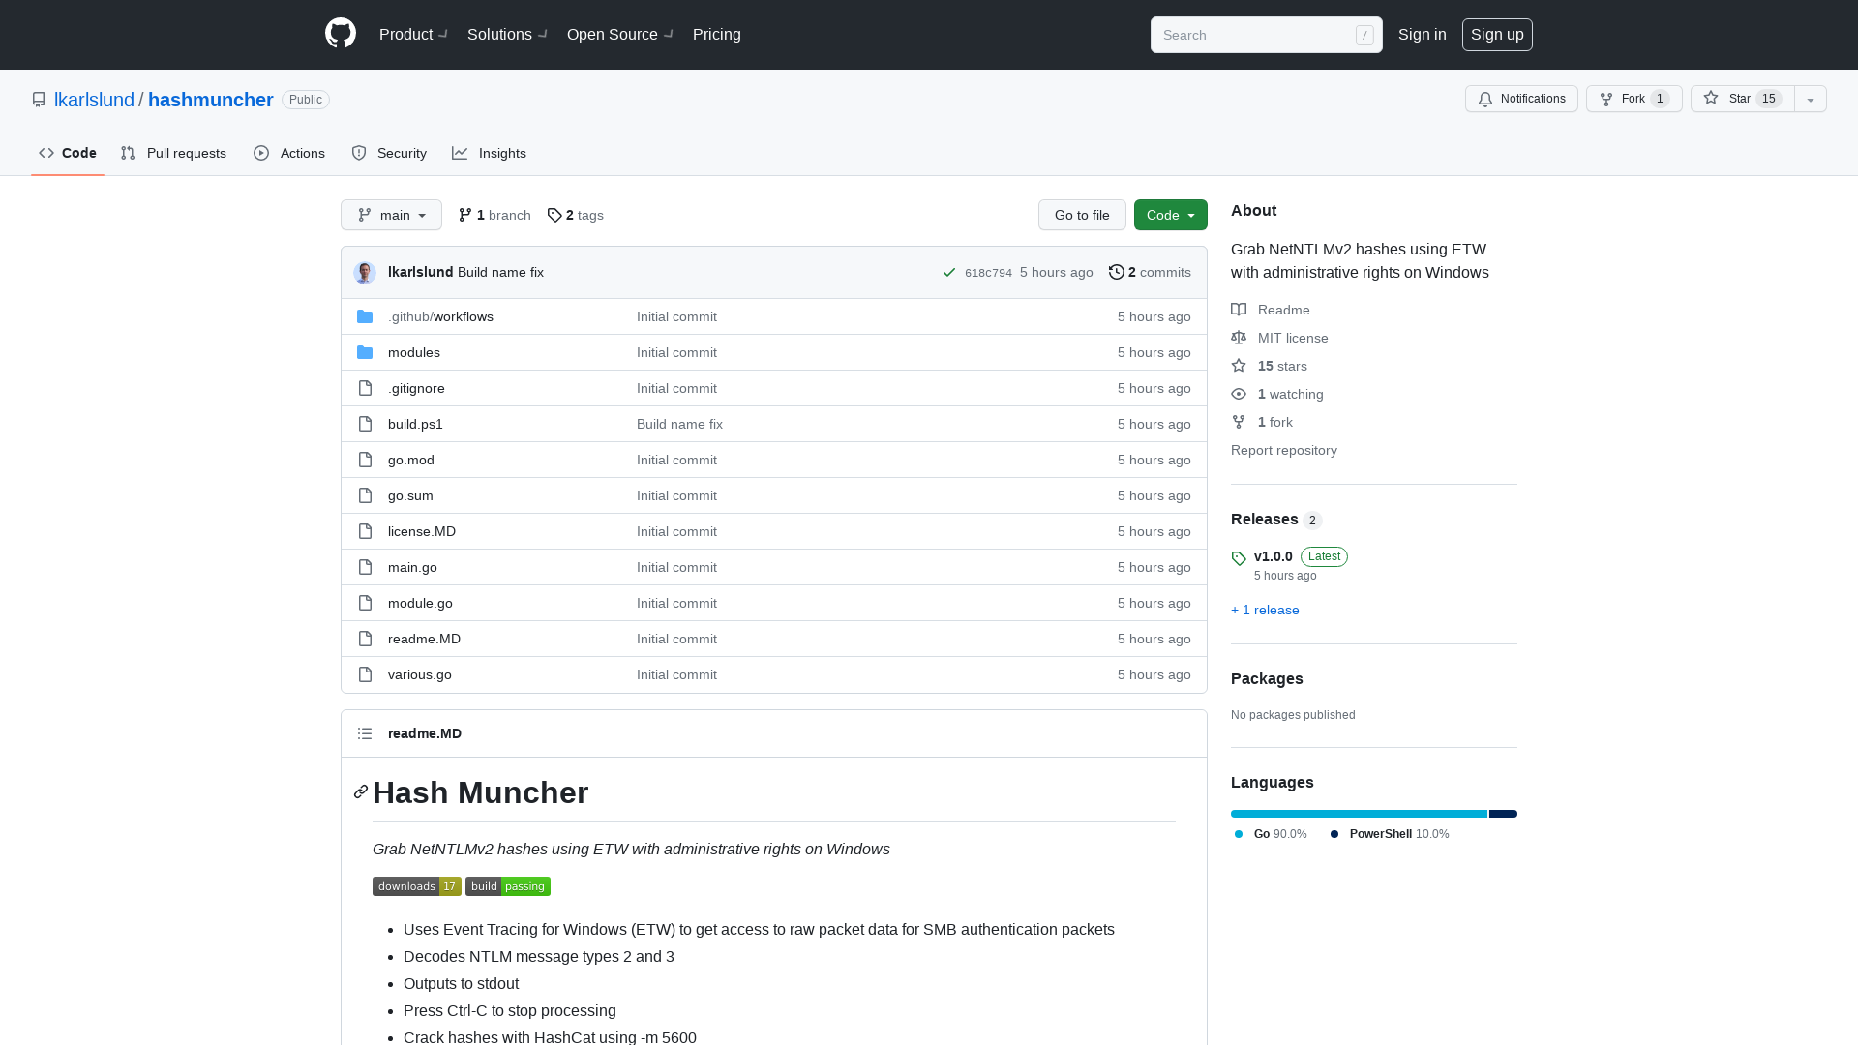Click the eye icon next to 1 watching
The image size is (1858, 1045).
pyautogui.click(x=1239, y=394)
